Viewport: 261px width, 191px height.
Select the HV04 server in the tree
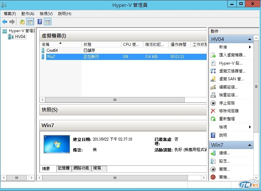[17, 37]
